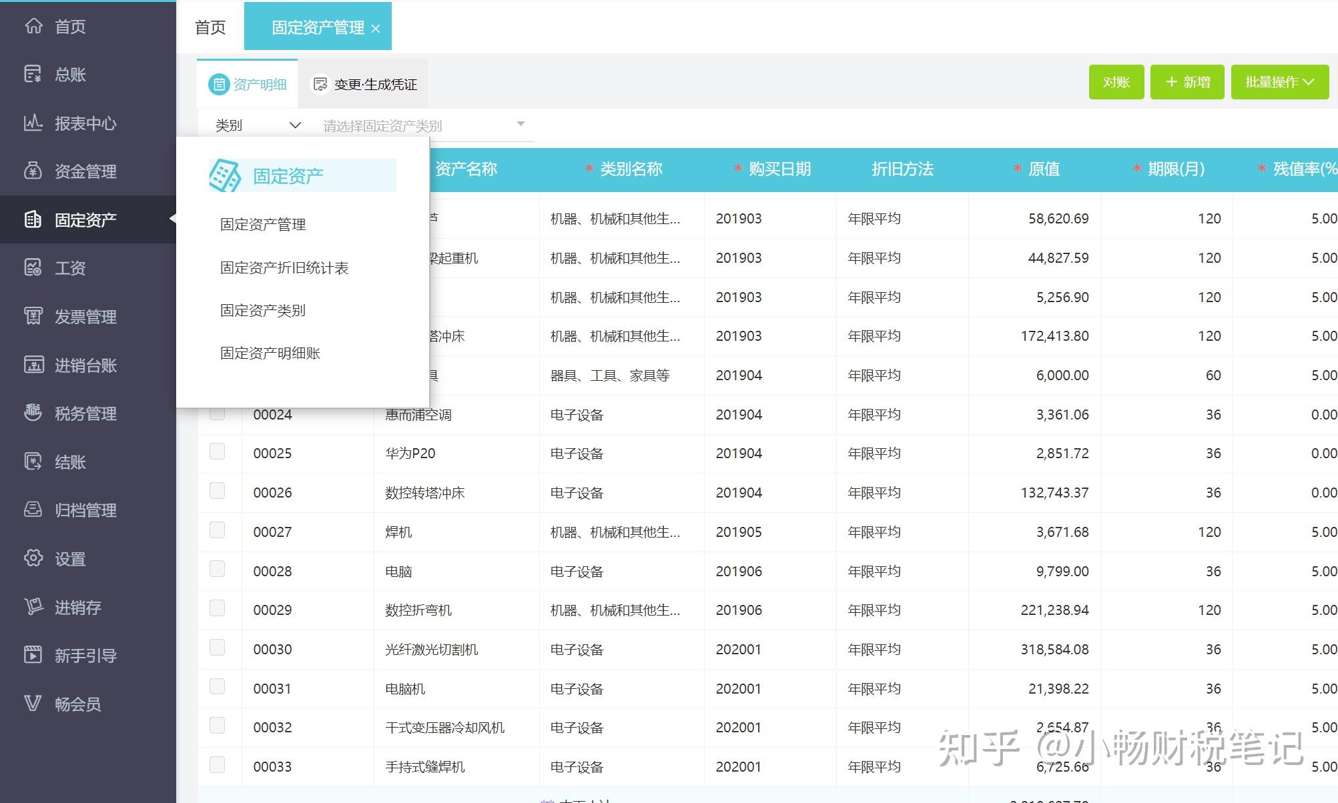This screenshot has width=1338, height=803.
Task: Open the 总账 ledger sidebar icon
Action: [33, 74]
